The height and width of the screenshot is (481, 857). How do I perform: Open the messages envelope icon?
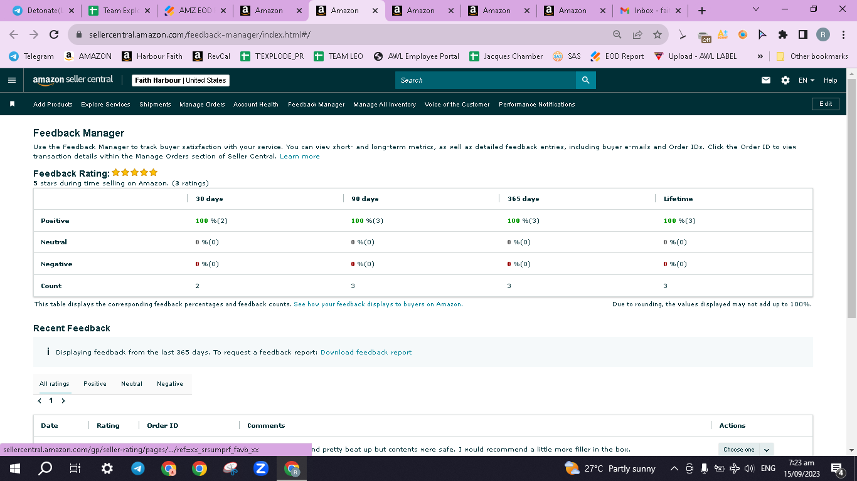pos(766,80)
